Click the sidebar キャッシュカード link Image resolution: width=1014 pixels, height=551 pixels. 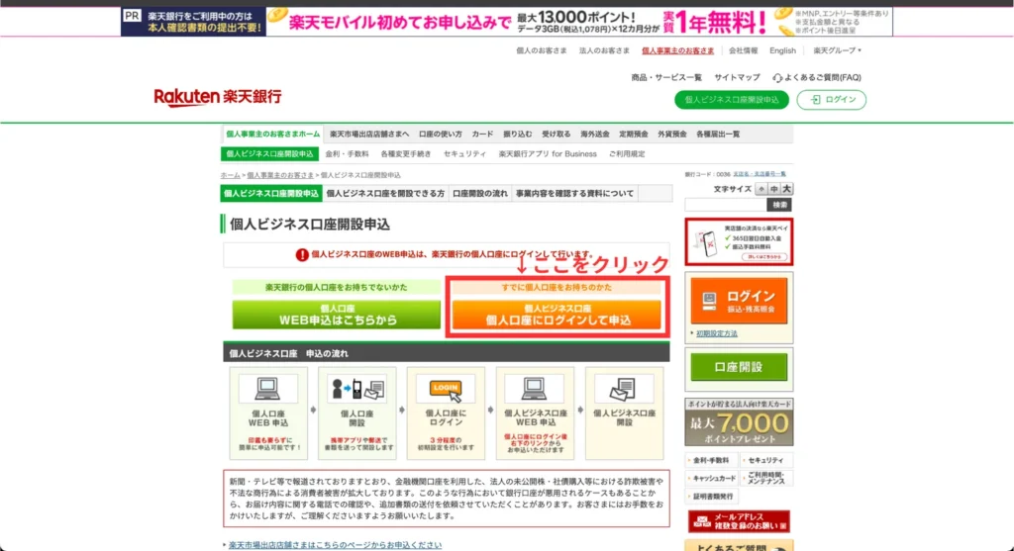point(711,479)
